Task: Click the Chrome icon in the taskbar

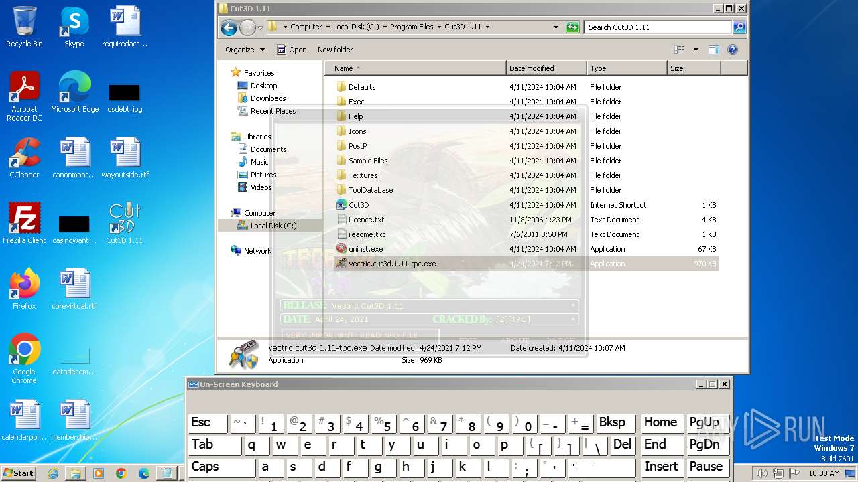Action: pos(121,473)
